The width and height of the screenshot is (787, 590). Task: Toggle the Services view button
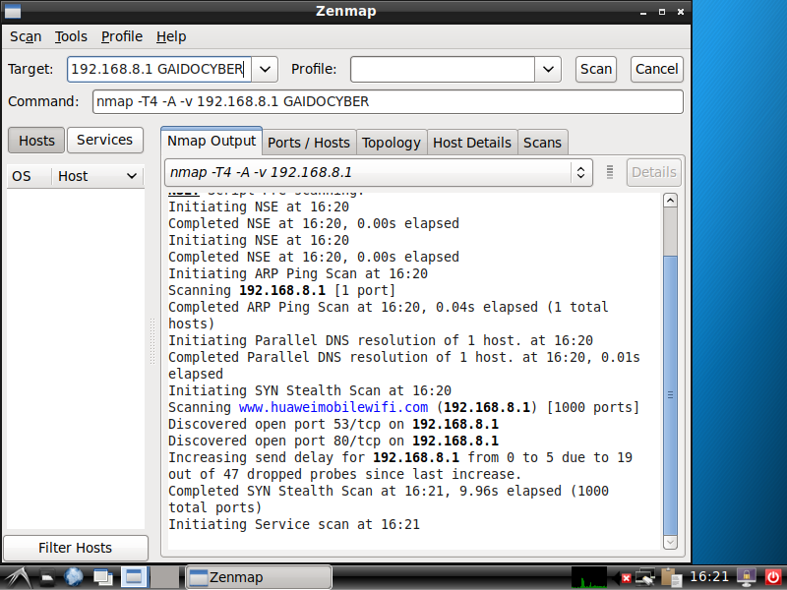104,141
